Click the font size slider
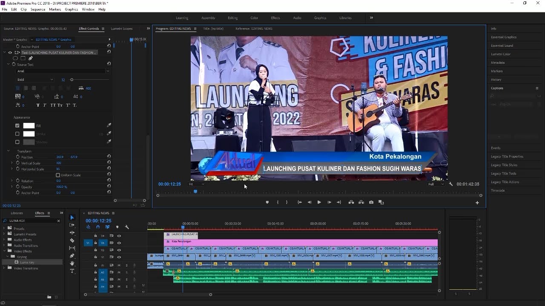Screen dimensions: 545x306 pyautogui.click(x=90, y=79)
